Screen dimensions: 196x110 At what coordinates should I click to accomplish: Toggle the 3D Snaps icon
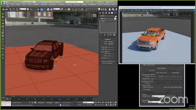(73, 9)
